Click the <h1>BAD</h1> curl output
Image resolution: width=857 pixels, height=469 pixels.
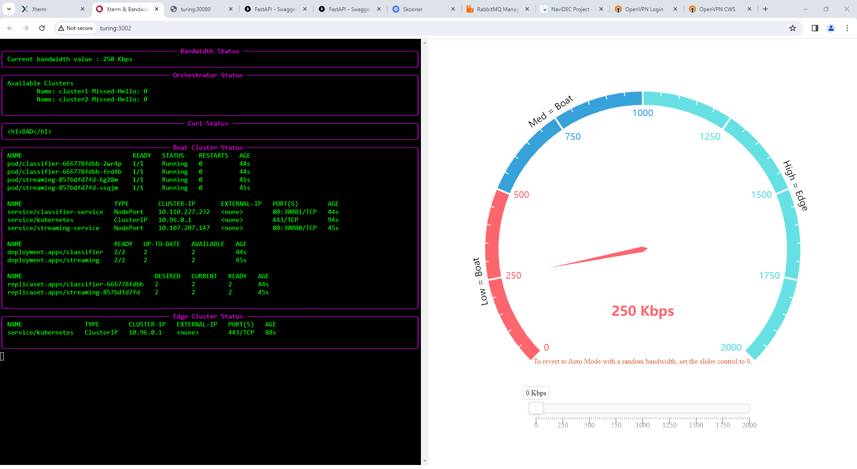29,132
